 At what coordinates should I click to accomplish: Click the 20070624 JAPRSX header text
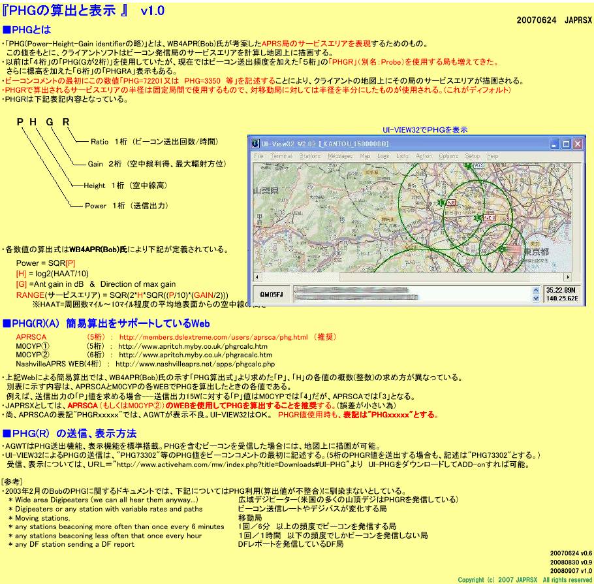554,20
